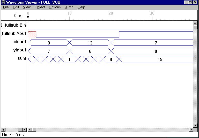The width and height of the screenshot is (199, 138).
Task: Click the sum waveform value 15 segment
Action: pos(160,59)
